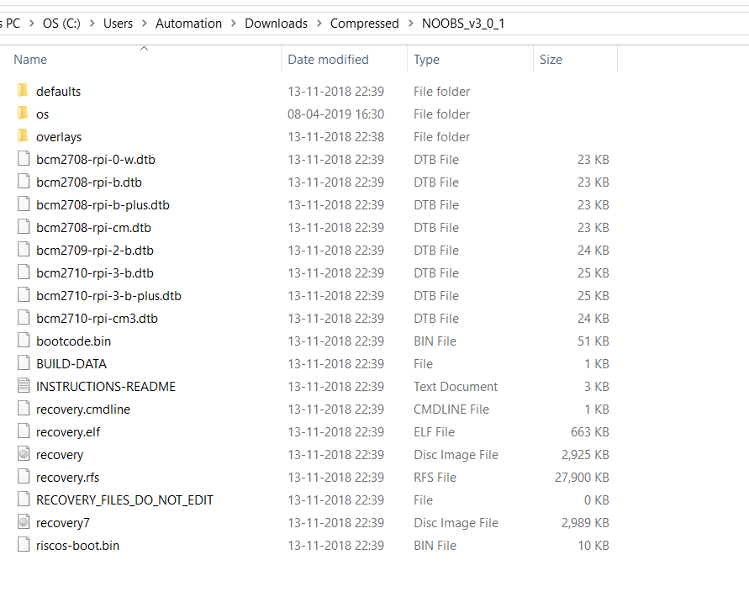Expand the chevron after Automation

[x=234, y=23]
